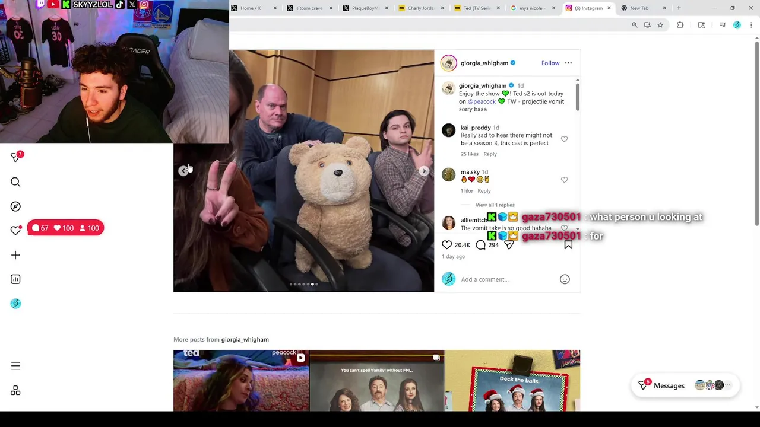
Task: Like the post with heart icon
Action: coord(447,244)
